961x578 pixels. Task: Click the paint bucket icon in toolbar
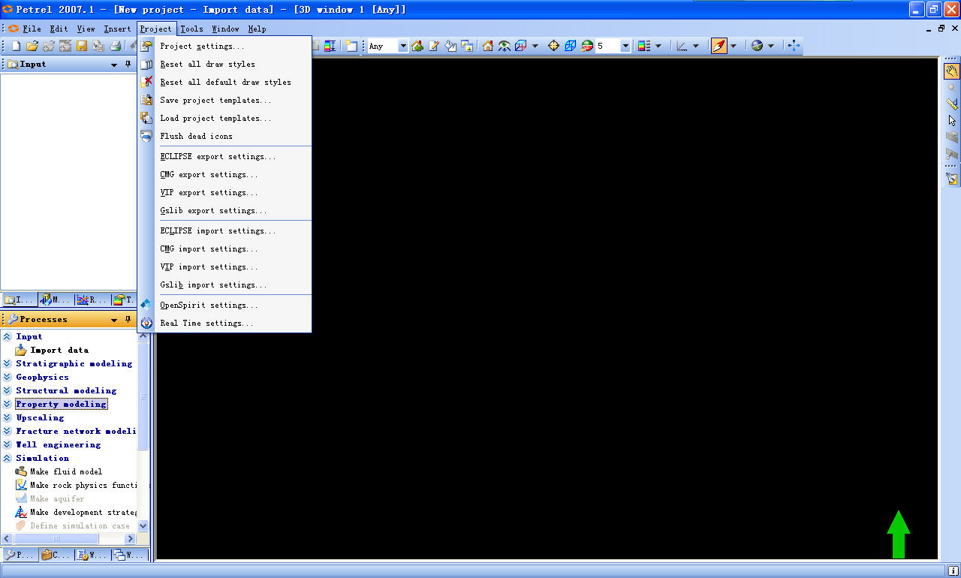(450, 47)
